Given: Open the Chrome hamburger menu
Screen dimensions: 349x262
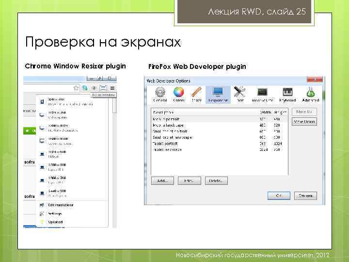Looking at the screenshot, I should pos(112,88).
